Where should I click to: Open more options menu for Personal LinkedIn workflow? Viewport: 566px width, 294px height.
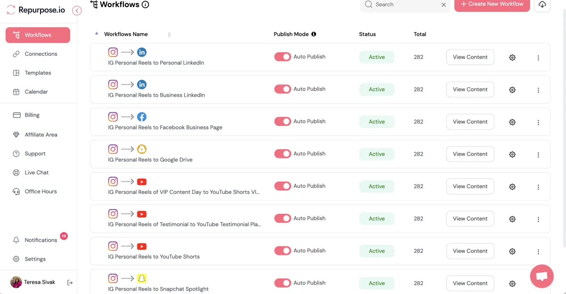pos(538,58)
